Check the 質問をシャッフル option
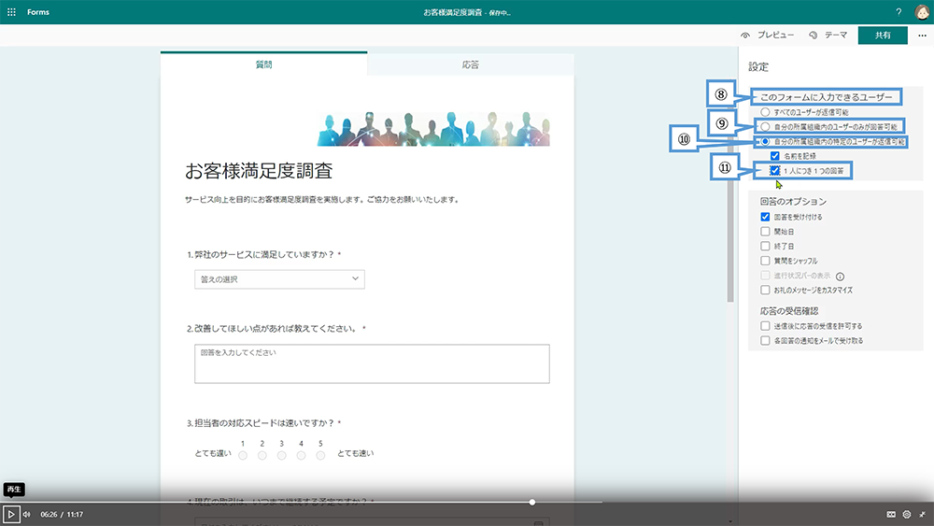This screenshot has width=934, height=526. coord(766,261)
